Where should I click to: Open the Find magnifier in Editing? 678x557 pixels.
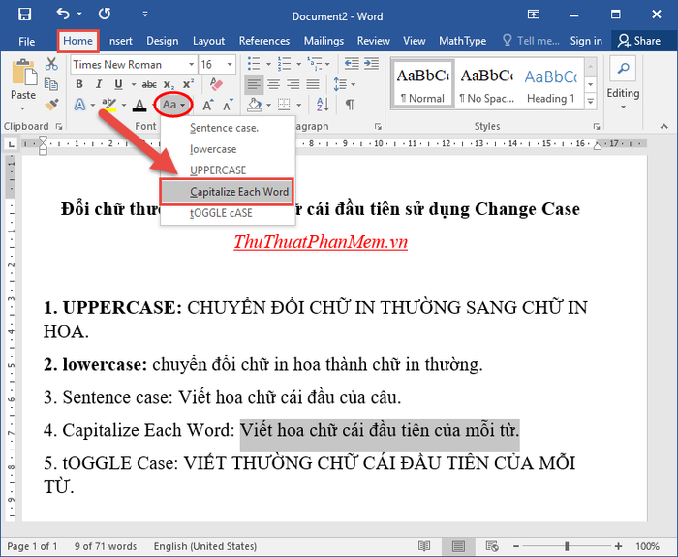[623, 69]
